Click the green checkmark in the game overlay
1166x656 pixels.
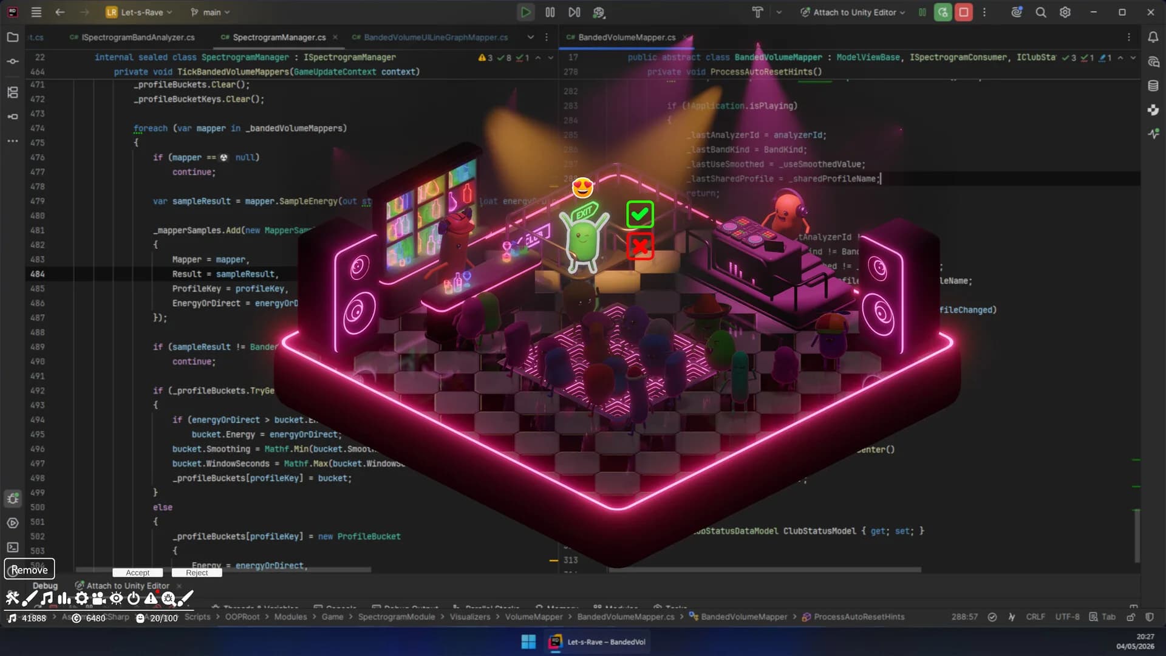[x=639, y=214]
